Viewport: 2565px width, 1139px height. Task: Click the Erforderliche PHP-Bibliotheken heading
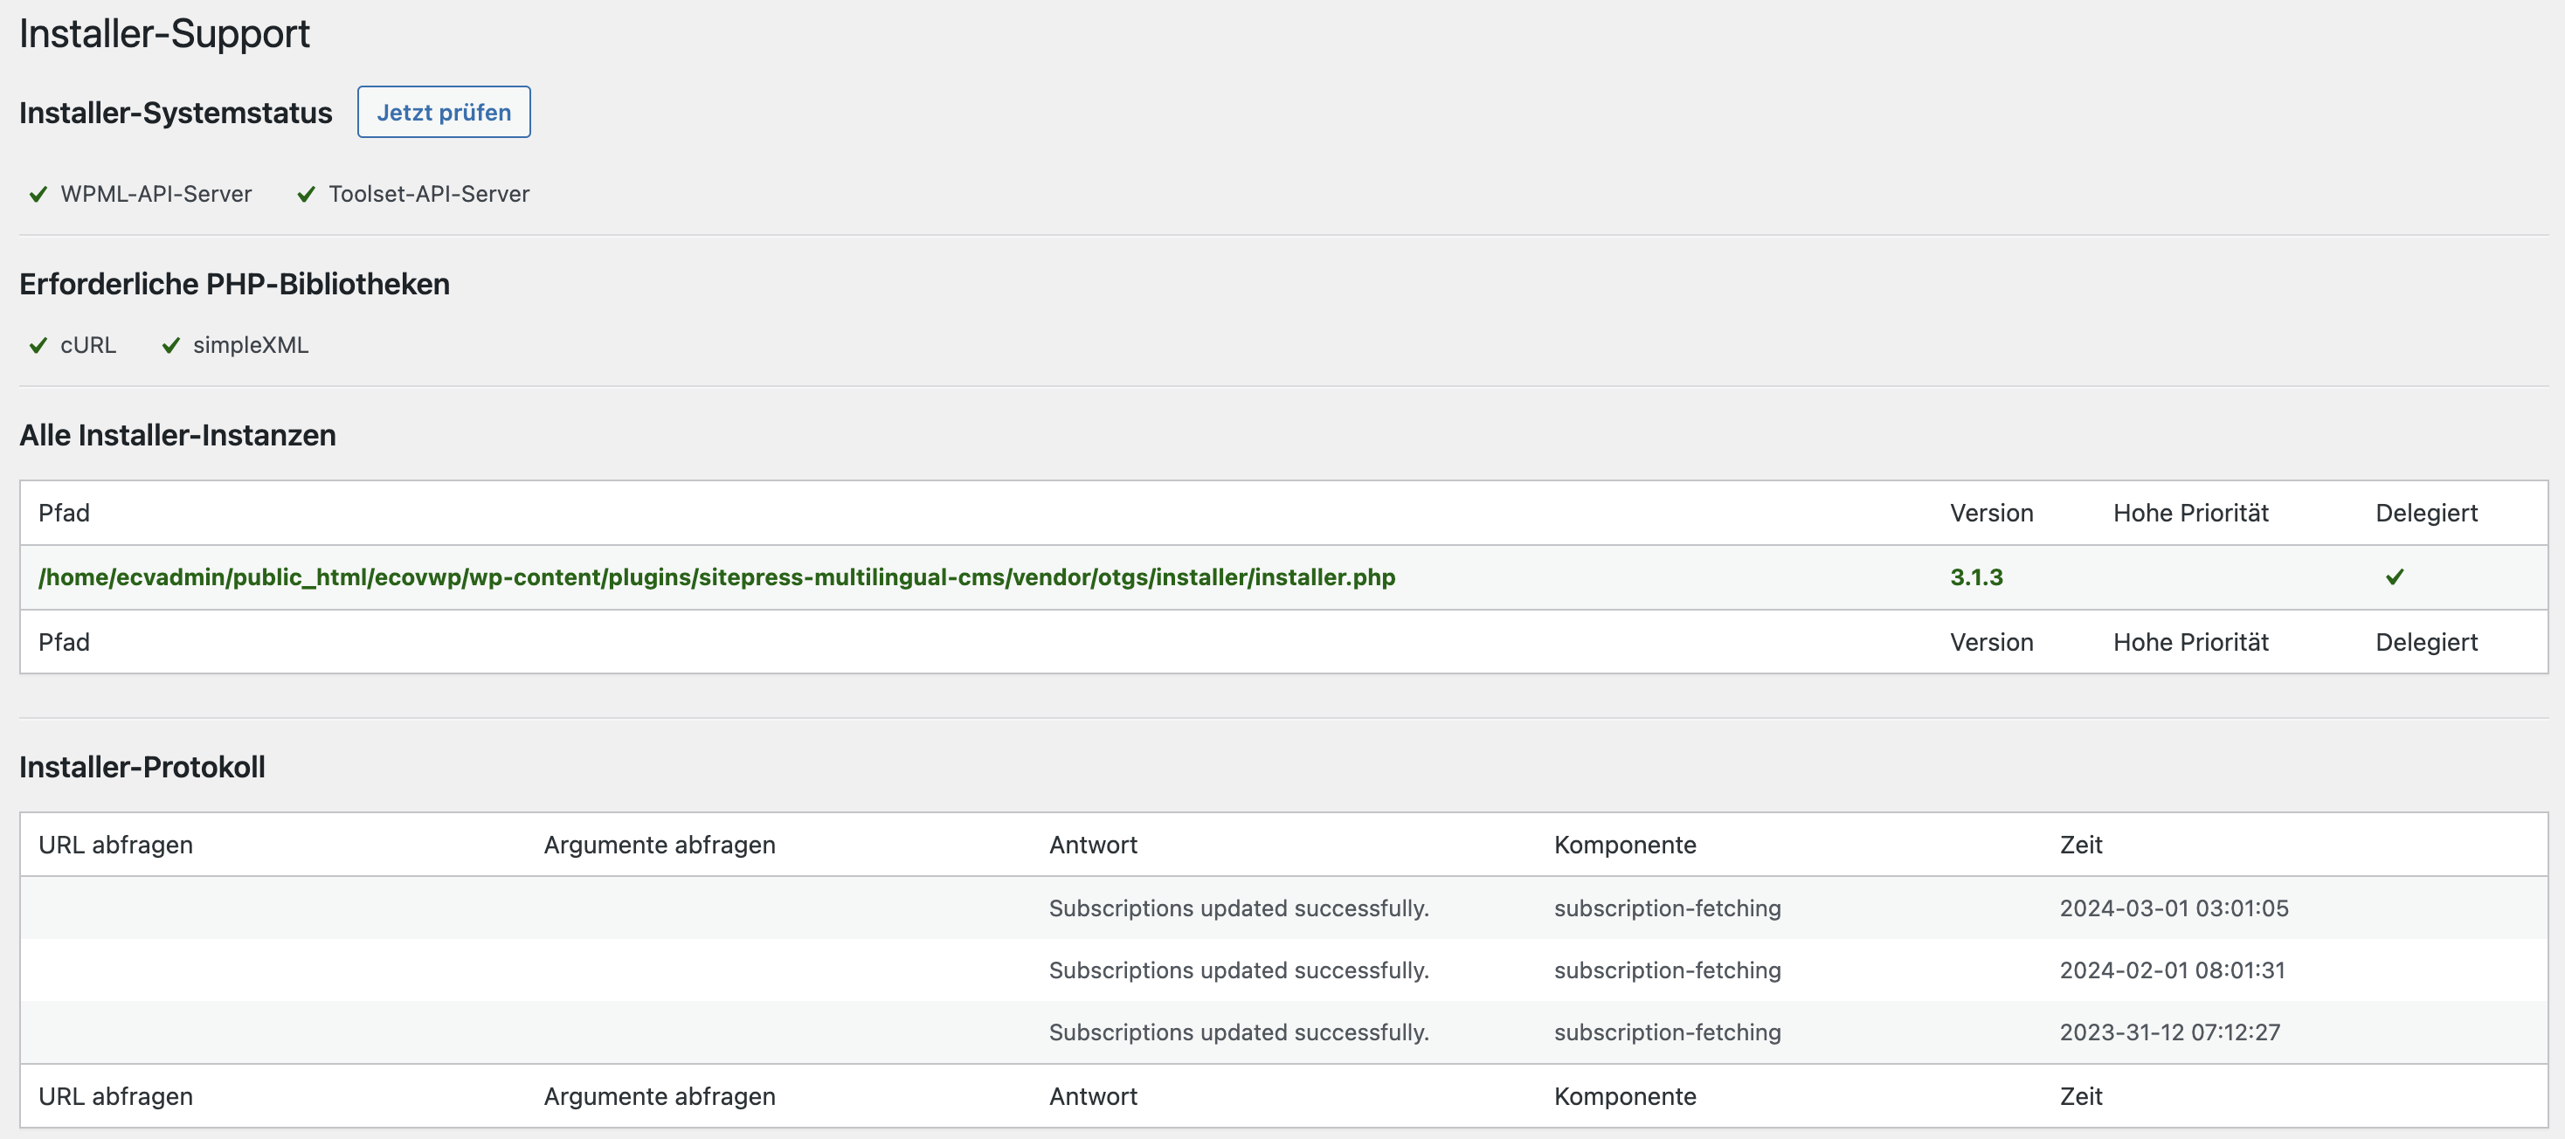point(234,284)
